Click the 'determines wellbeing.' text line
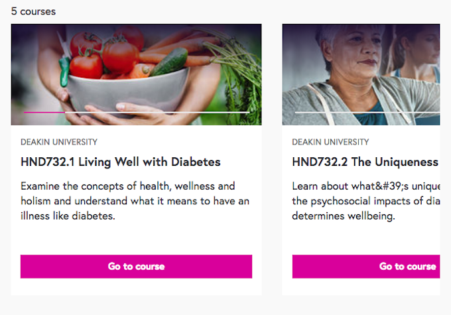The image size is (451, 315). (344, 216)
